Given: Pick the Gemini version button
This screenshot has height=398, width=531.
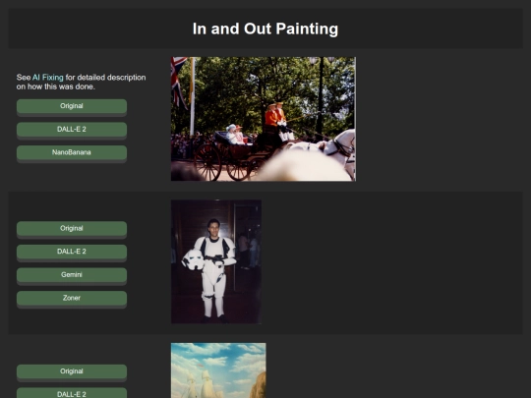Looking at the screenshot, I should point(72,275).
